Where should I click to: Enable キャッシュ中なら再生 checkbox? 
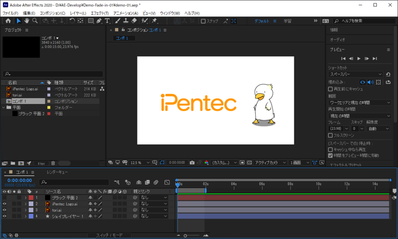pyautogui.click(x=330, y=150)
